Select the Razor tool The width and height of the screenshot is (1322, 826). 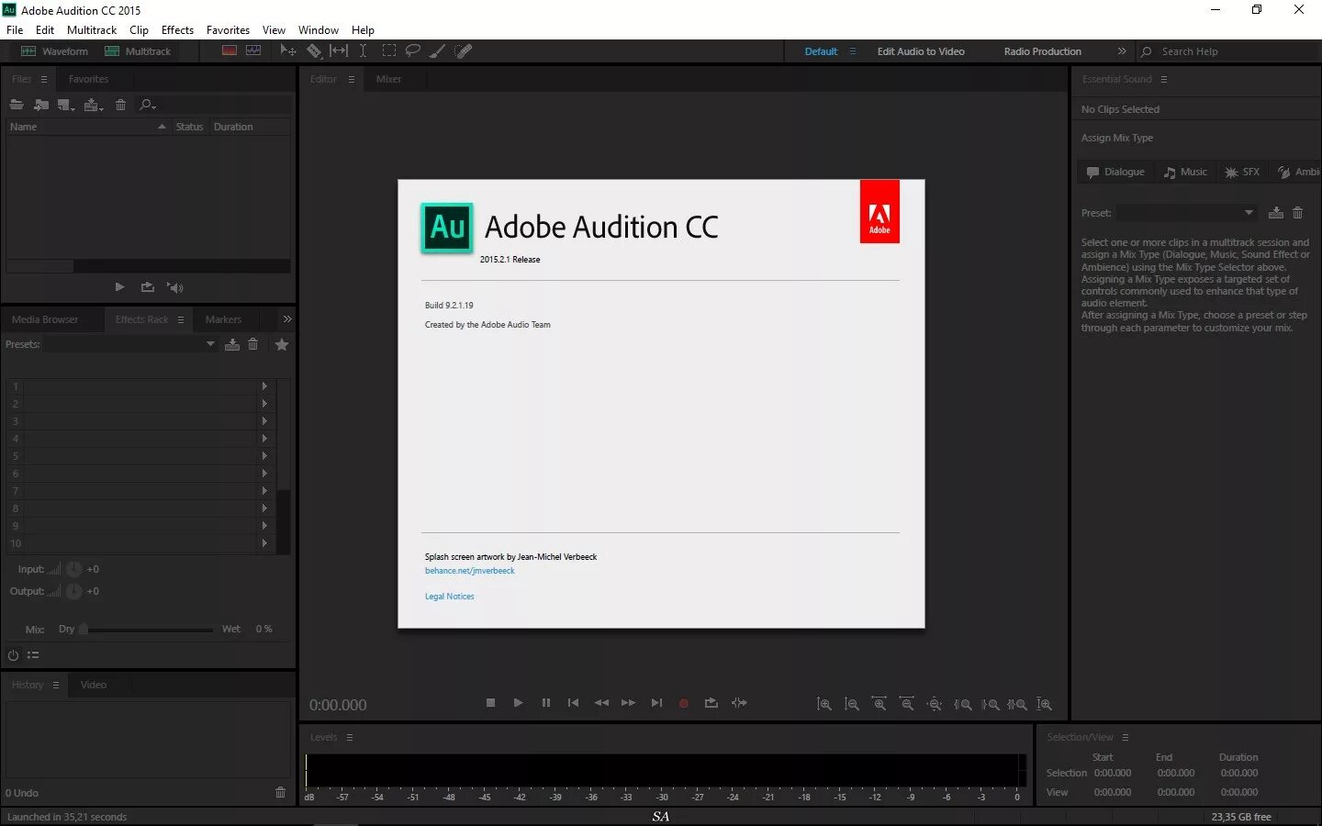point(314,51)
